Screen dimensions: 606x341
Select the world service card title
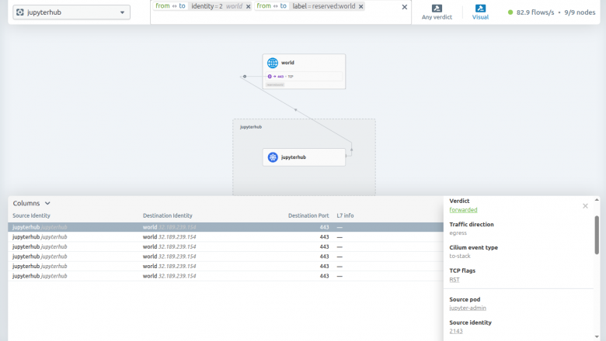287,63
